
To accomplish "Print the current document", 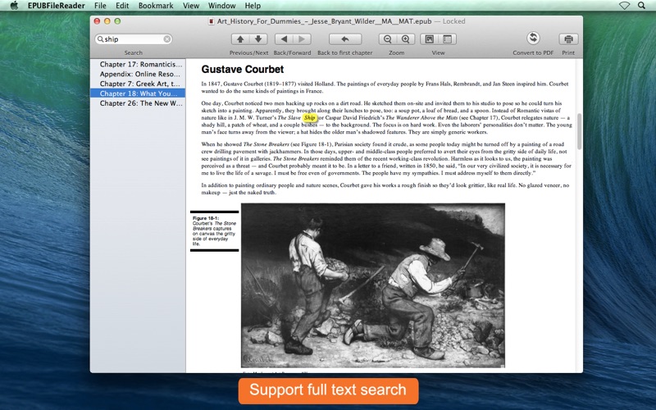I will (568, 39).
